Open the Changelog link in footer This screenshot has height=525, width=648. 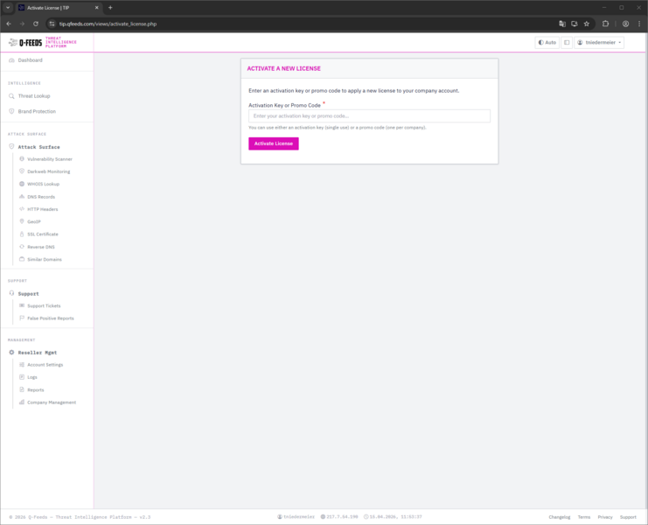559,517
